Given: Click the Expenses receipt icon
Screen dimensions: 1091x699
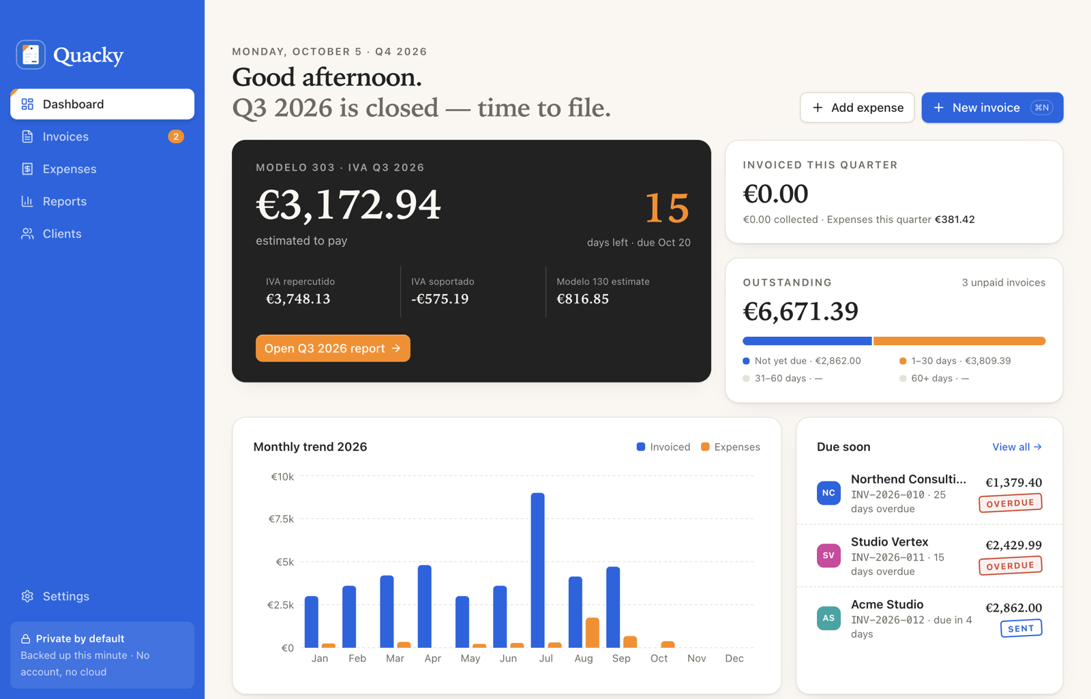Looking at the screenshot, I should pos(27,169).
